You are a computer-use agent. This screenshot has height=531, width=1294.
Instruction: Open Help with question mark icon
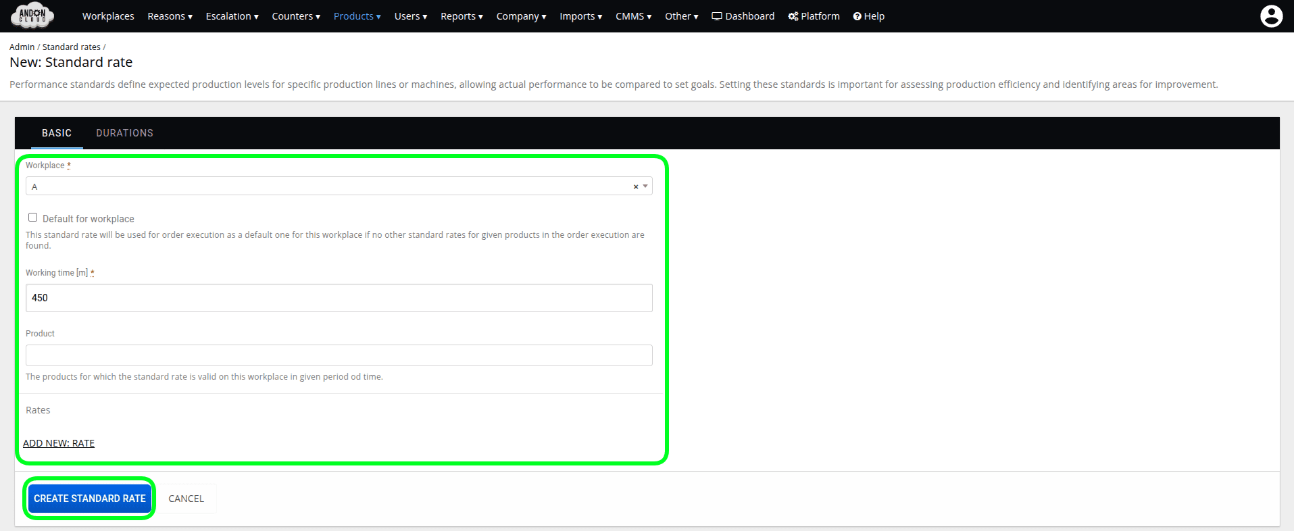[868, 16]
